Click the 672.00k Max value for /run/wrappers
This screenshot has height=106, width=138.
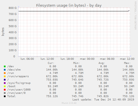[x=128, y=76]
